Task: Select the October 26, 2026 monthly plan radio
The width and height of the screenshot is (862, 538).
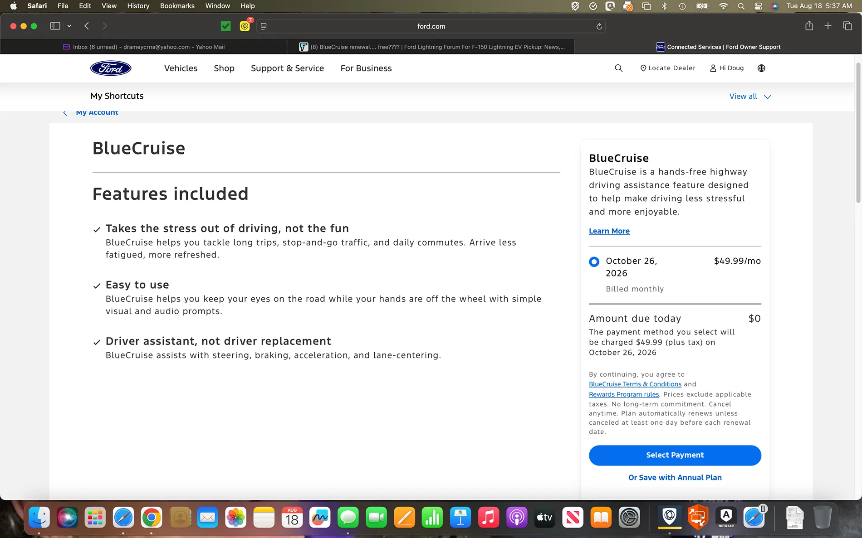Action: coord(594,262)
